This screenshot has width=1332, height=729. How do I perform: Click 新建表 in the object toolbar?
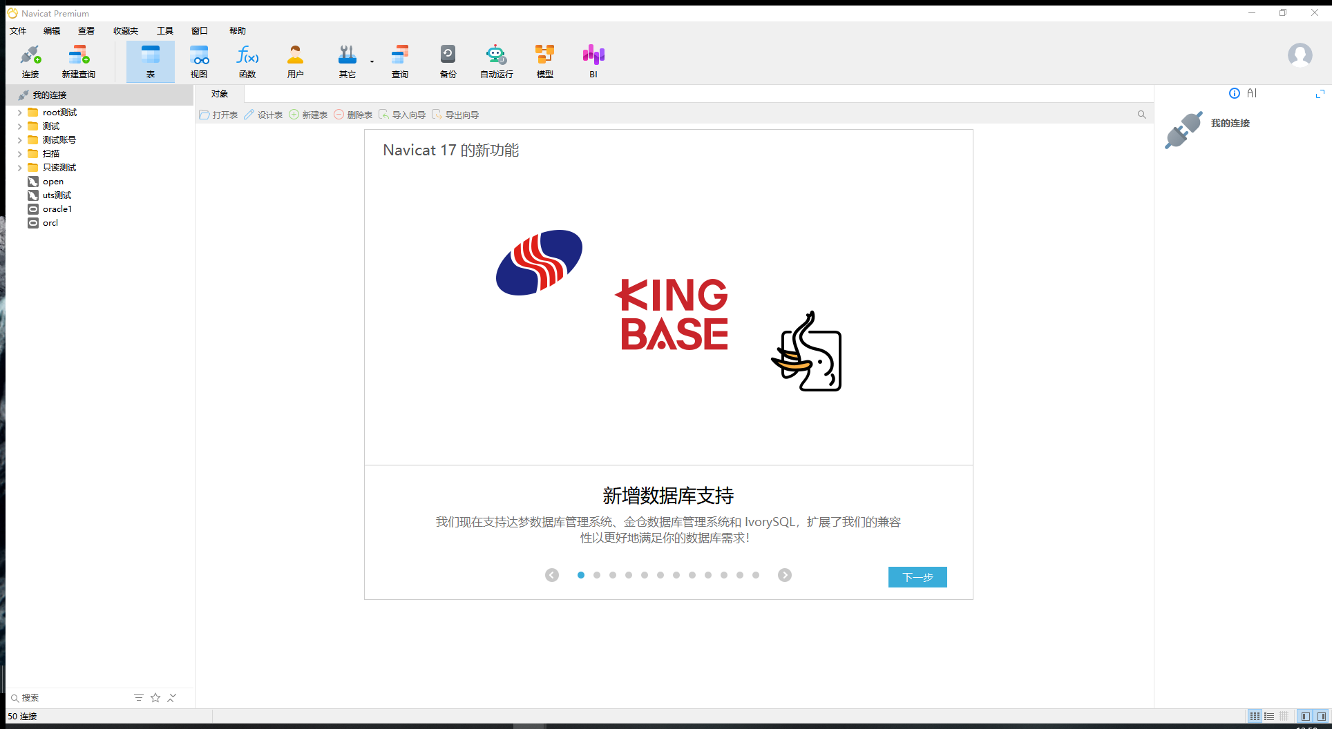point(308,115)
